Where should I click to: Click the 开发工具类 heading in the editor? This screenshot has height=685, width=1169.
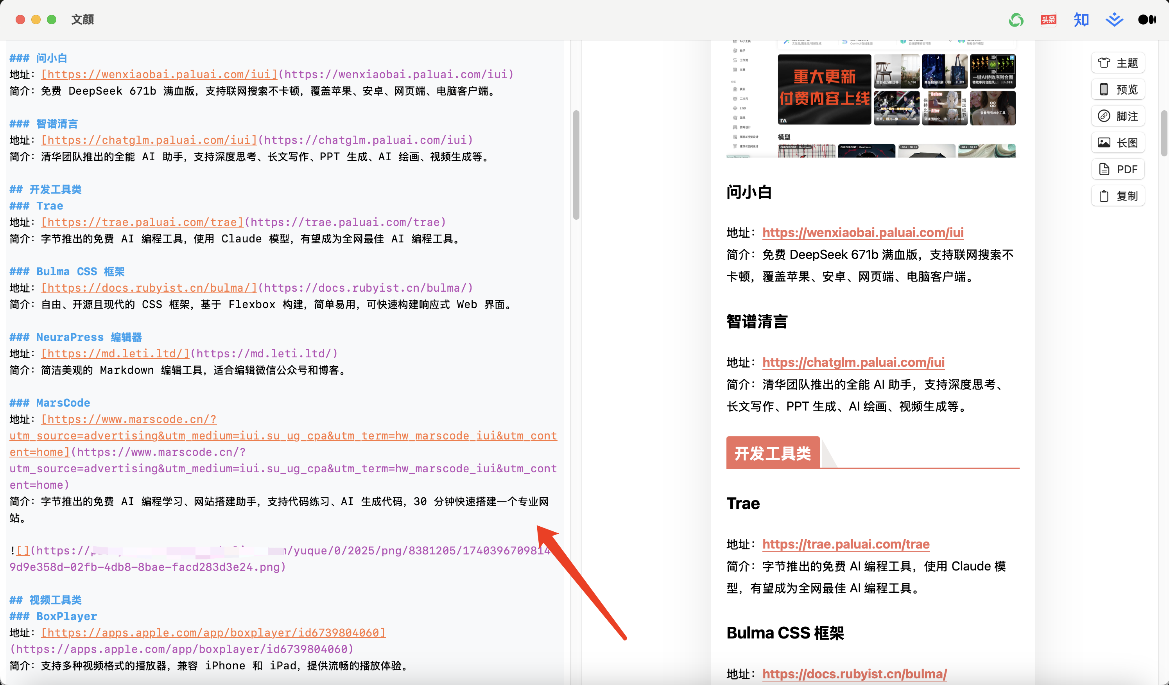[x=56, y=189]
